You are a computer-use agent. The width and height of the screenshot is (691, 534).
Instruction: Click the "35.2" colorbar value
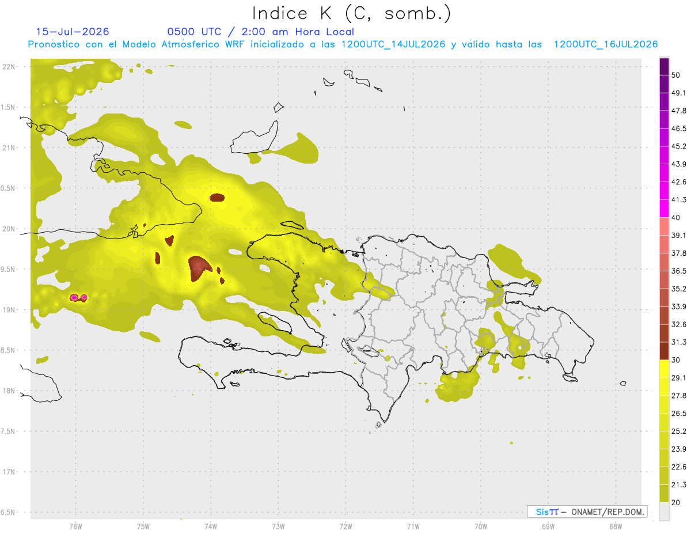pos(679,289)
